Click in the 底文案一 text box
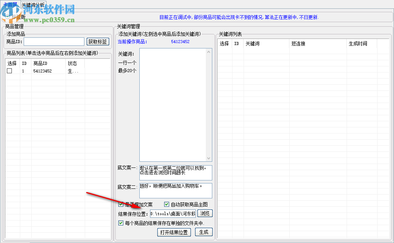Image resolution: width=394 pixels, height=243 pixels. pyautogui.click(x=176, y=173)
